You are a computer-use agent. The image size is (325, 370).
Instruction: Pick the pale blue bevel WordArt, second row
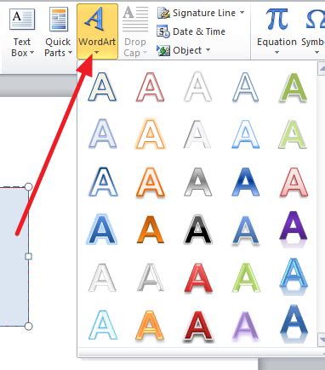click(102, 134)
